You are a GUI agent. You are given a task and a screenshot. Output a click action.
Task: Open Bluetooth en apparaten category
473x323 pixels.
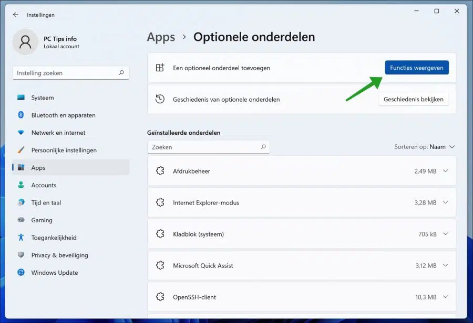(71, 115)
